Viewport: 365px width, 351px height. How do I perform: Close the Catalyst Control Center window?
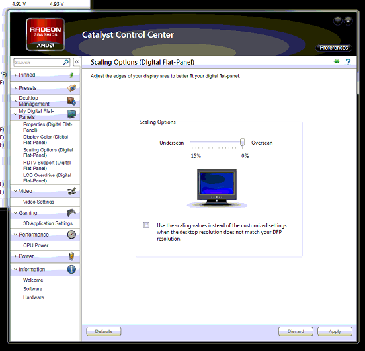[348, 21]
